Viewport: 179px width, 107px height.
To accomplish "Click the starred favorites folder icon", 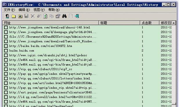I will tap(20, 16).
